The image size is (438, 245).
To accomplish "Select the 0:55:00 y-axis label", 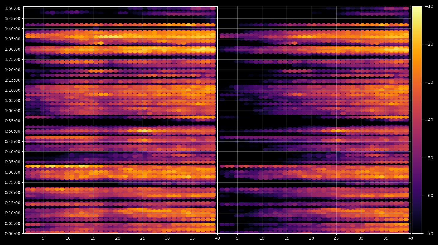I will [x=13, y=121].
